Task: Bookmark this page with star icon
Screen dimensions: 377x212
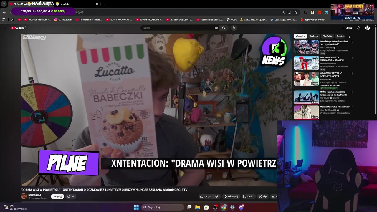Action: click(x=296, y=12)
